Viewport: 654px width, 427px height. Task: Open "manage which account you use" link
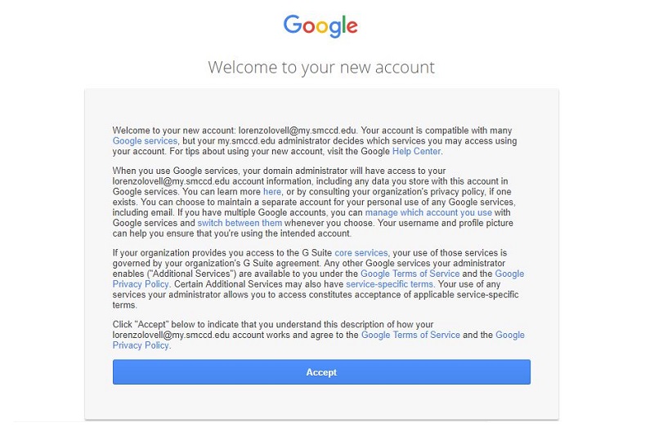pyautogui.click(x=428, y=212)
